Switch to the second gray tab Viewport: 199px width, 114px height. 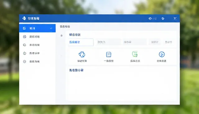(108, 42)
